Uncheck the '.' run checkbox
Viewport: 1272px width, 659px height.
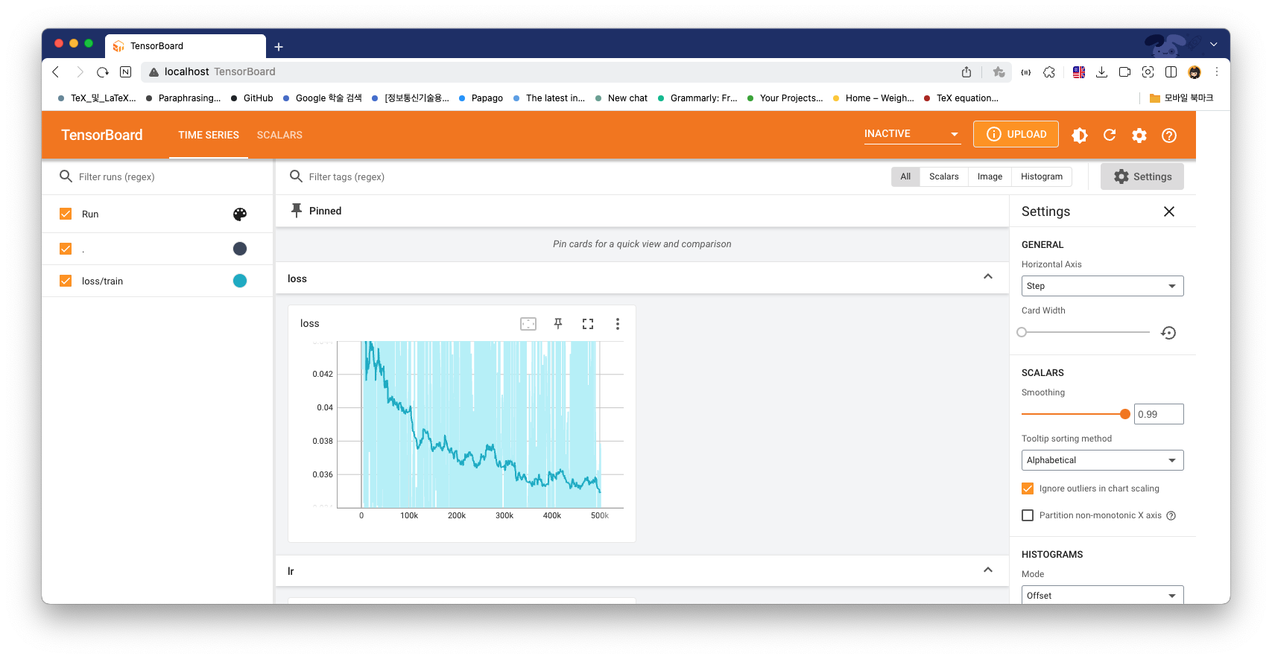point(66,249)
